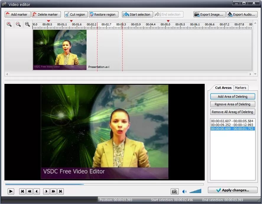This screenshot has height=204, width=262.
Task: Select cut area 00:00:09.252 - 00:00:12.993
Action: tap(232, 125)
